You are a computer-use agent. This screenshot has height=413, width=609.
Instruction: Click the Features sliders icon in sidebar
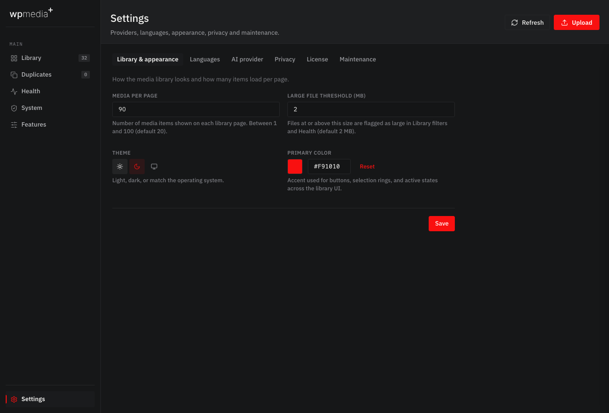pyautogui.click(x=14, y=125)
